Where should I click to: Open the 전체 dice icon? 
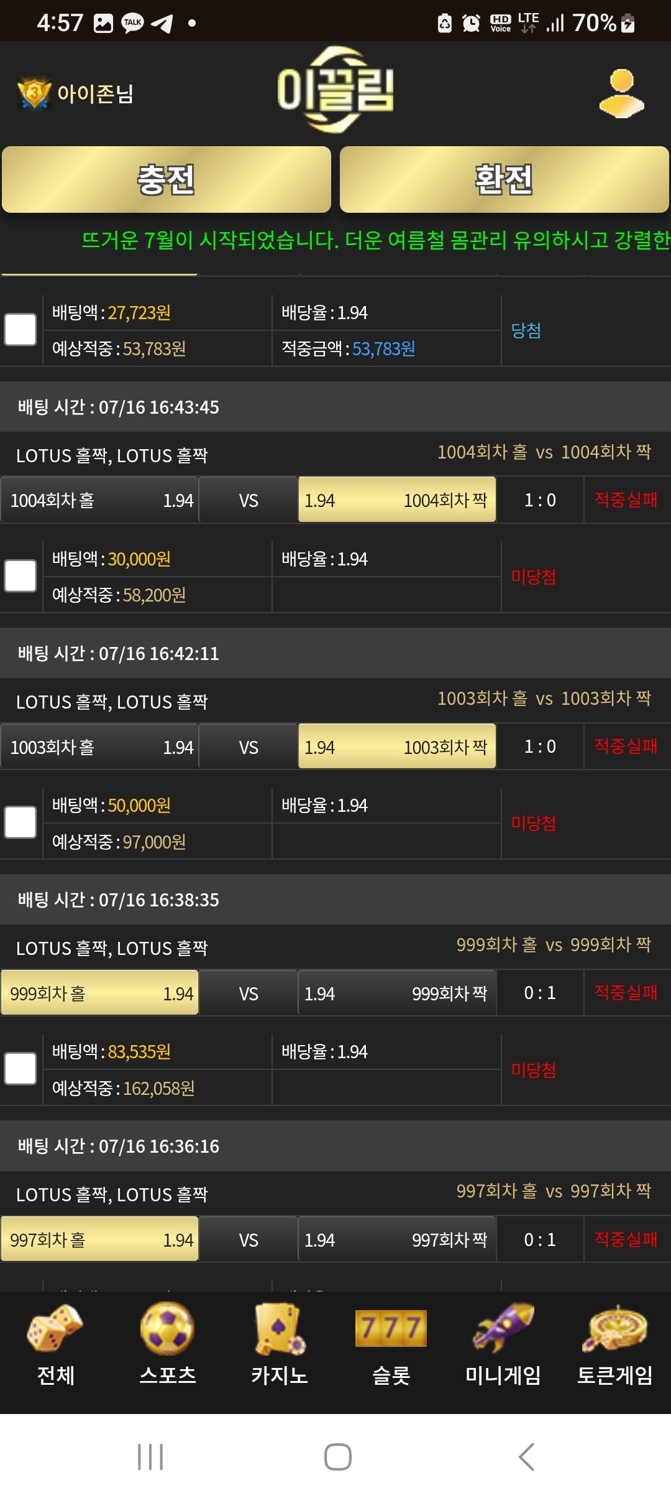click(55, 1329)
